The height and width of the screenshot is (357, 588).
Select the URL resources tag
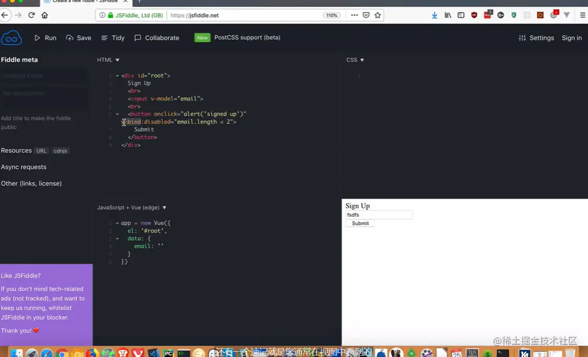[41, 151]
